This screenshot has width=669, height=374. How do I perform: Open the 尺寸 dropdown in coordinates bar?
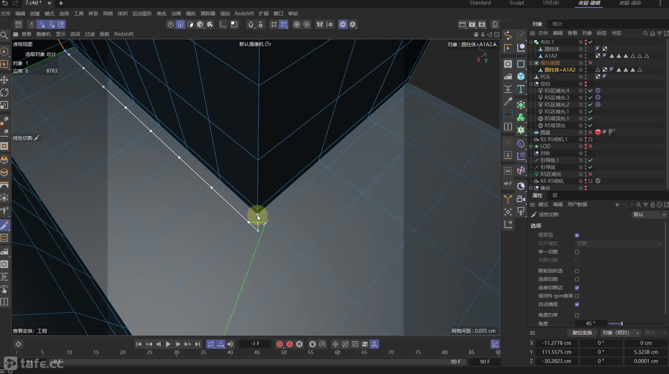[655, 333]
